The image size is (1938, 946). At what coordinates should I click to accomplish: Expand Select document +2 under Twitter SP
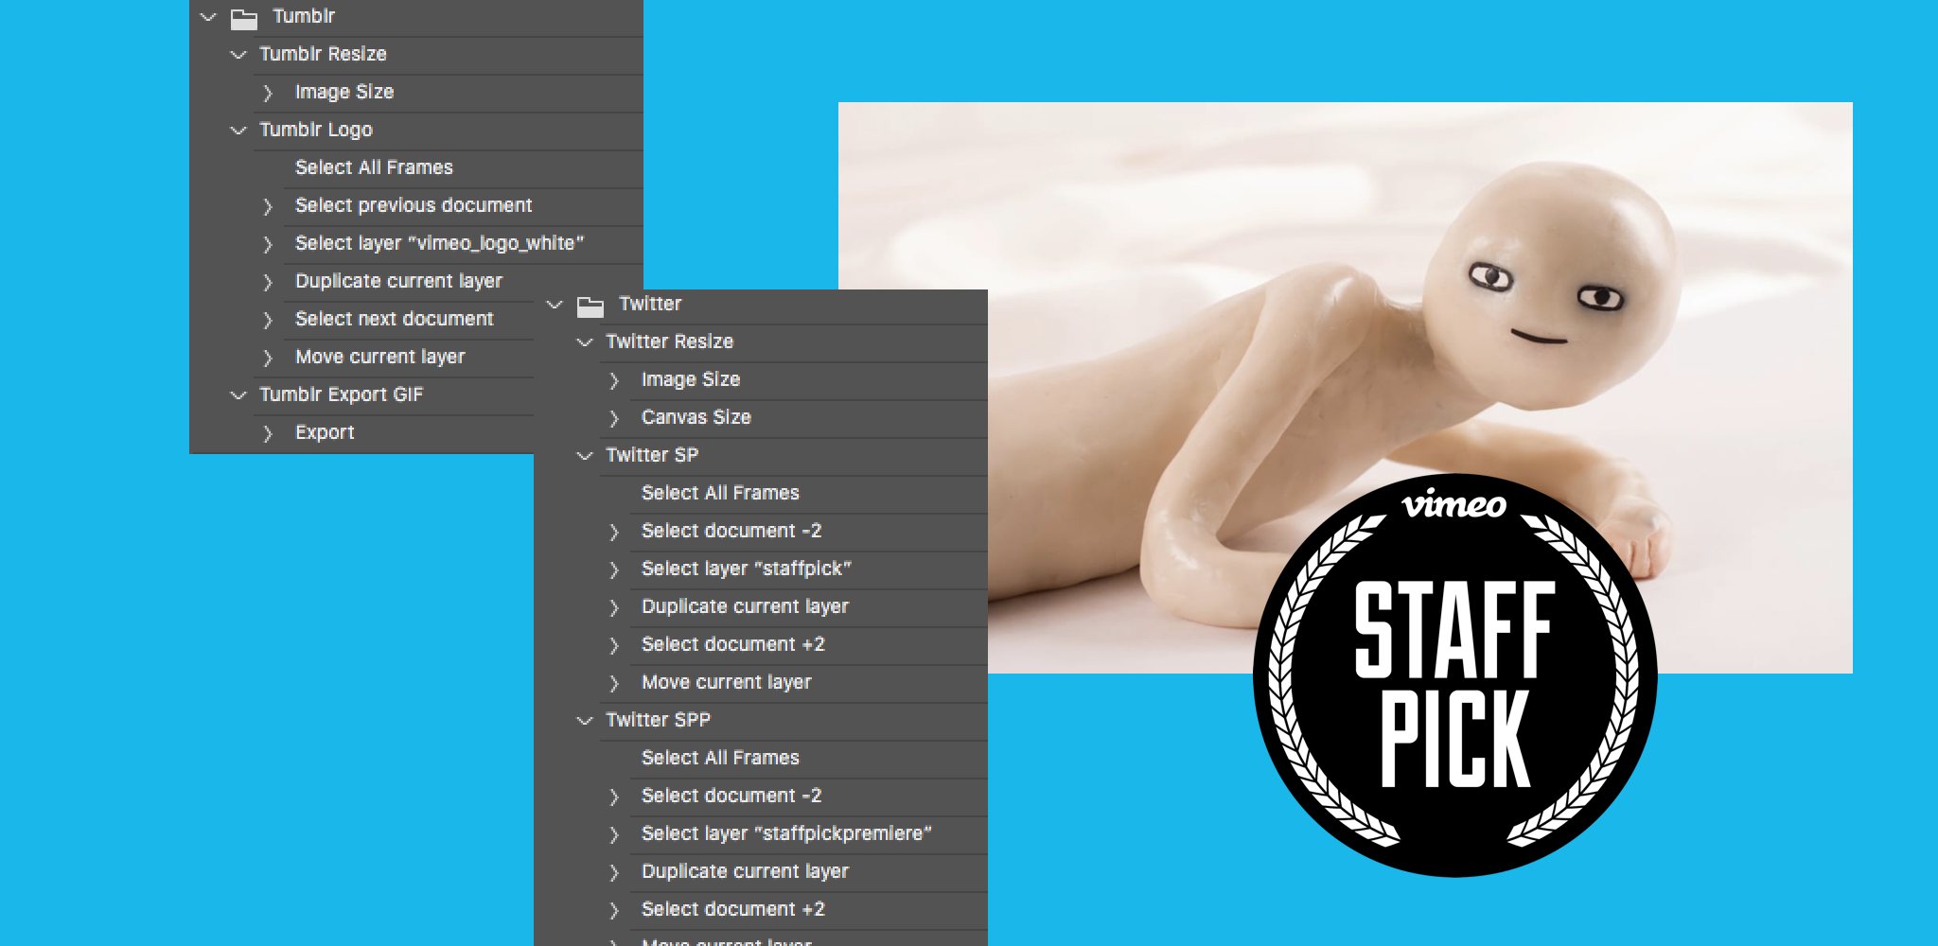coord(614,645)
